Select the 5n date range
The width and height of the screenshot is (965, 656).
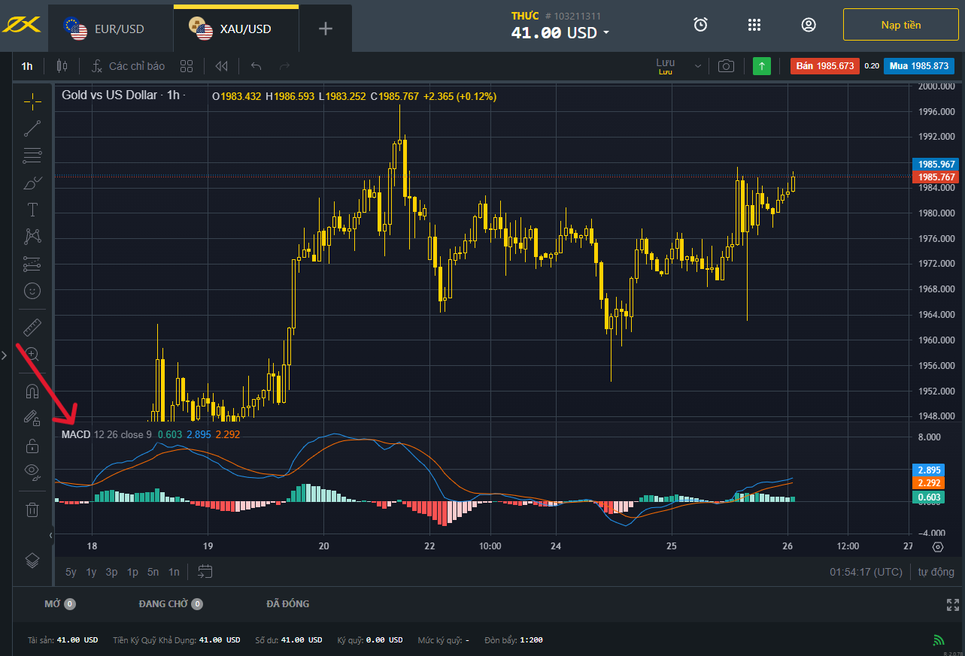(x=153, y=572)
